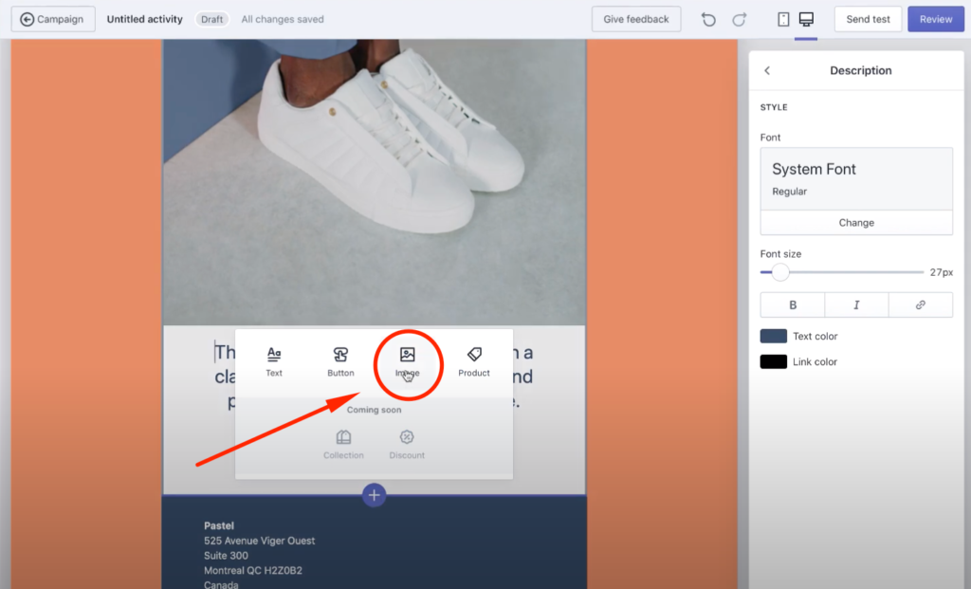Open the Give feedback form
This screenshot has width=971, height=589.
[636, 19]
